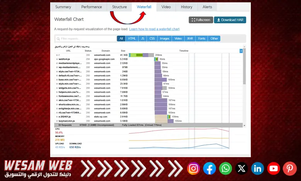Filter requests by Images

165,39
